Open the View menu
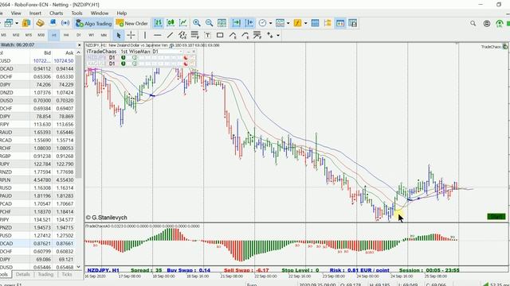This screenshot has width=510, height=286. [16, 14]
